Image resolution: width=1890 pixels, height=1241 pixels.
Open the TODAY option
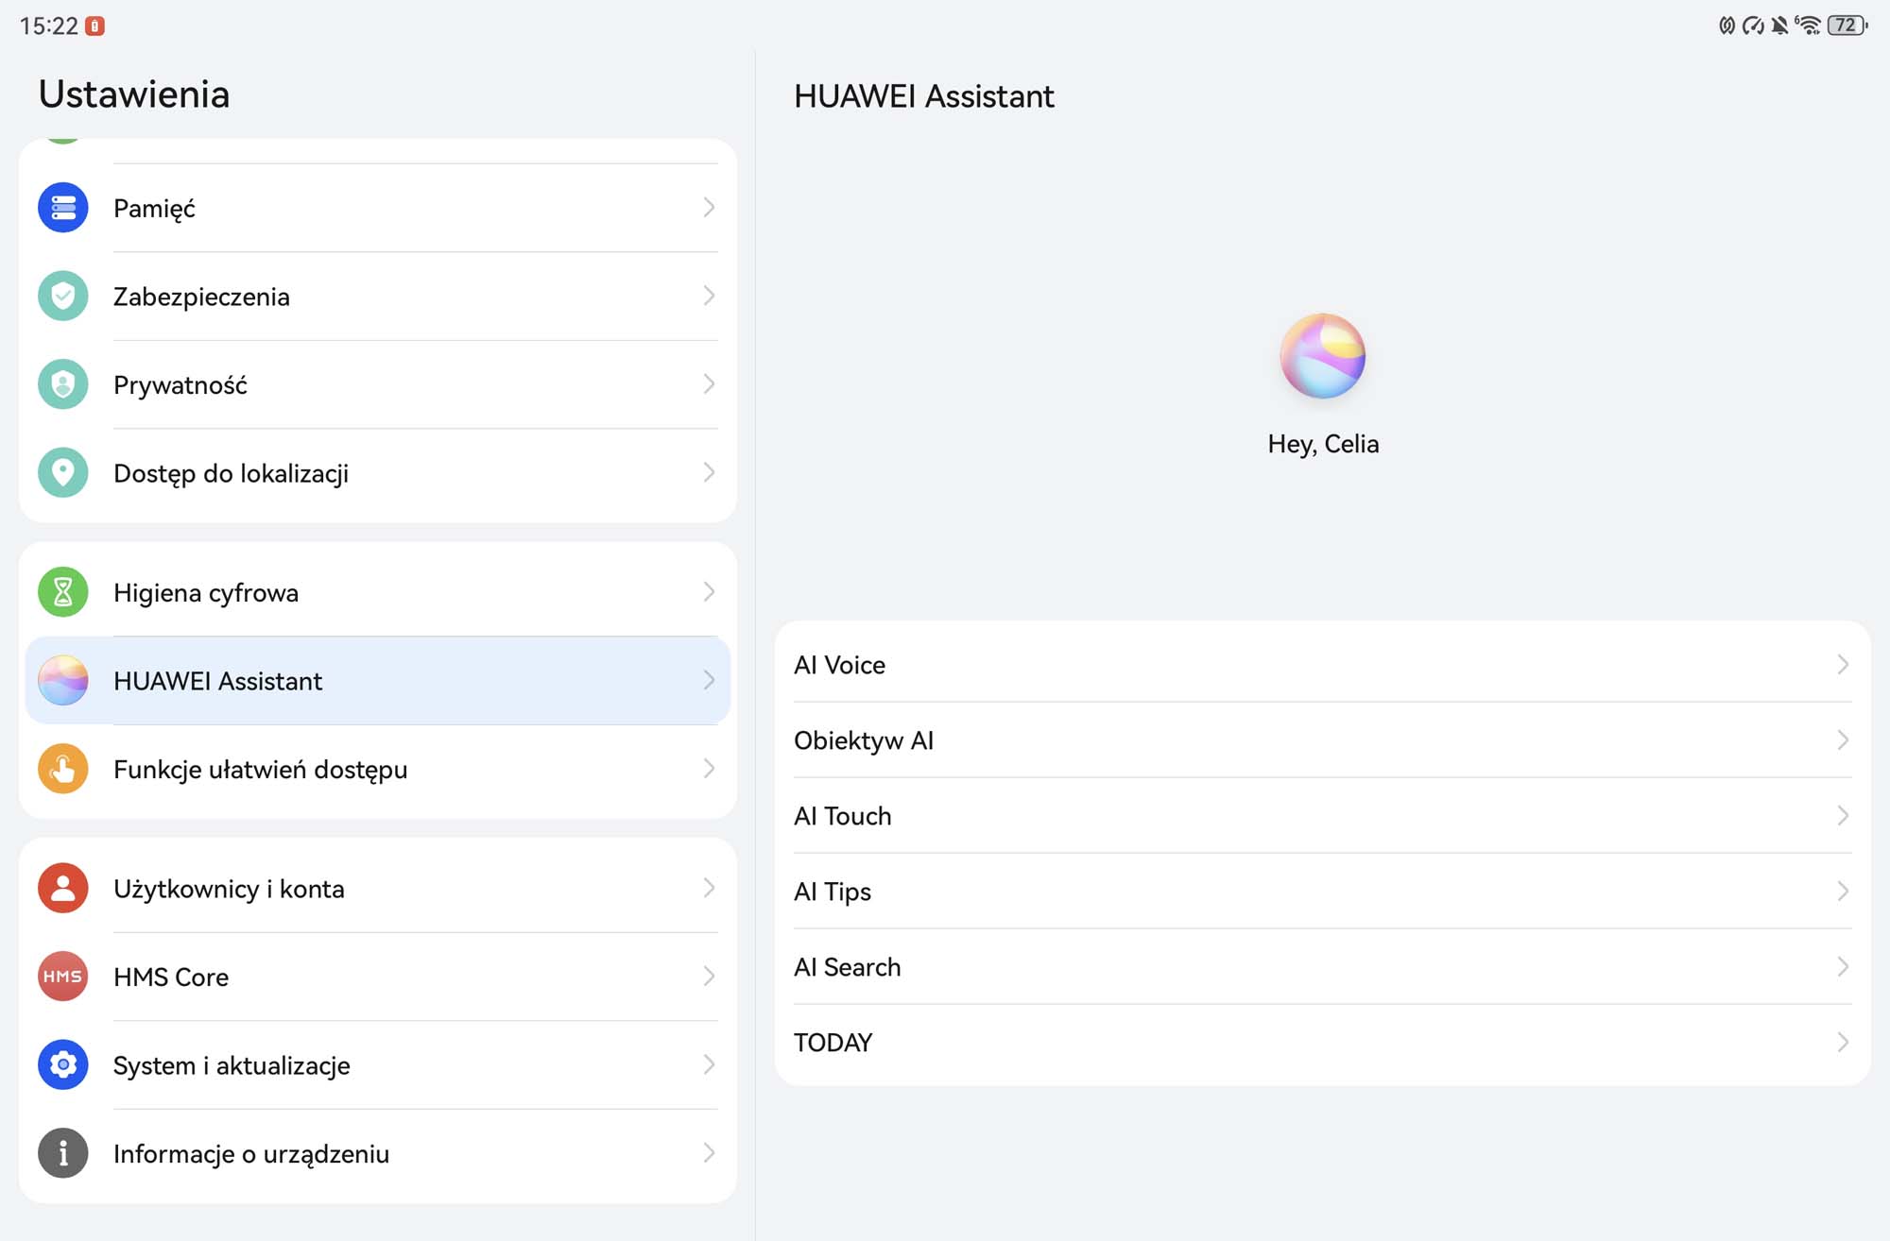point(1323,1043)
